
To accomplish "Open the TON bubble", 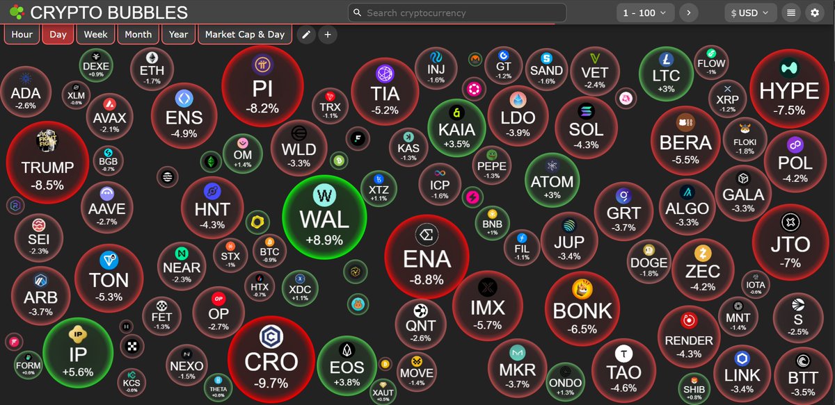I will coord(109,279).
